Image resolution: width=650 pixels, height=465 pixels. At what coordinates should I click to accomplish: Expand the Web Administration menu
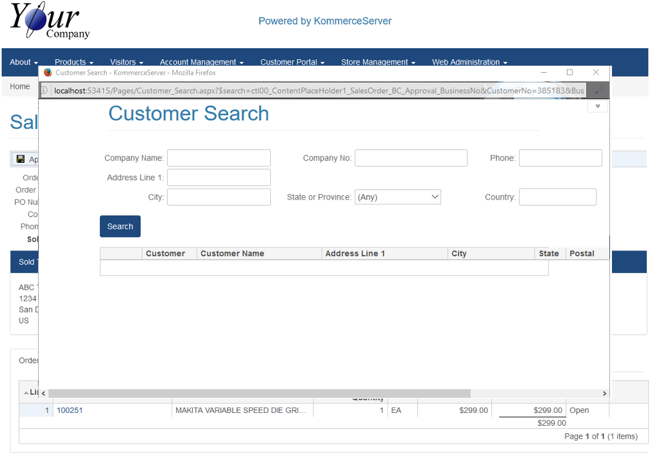[x=469, y=62]
